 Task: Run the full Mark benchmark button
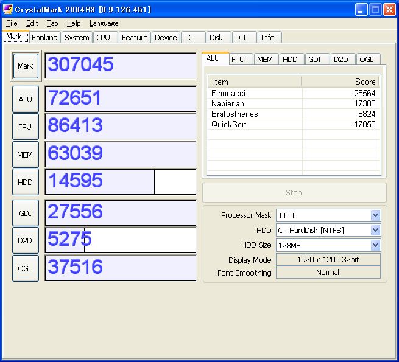coord(26,66)
